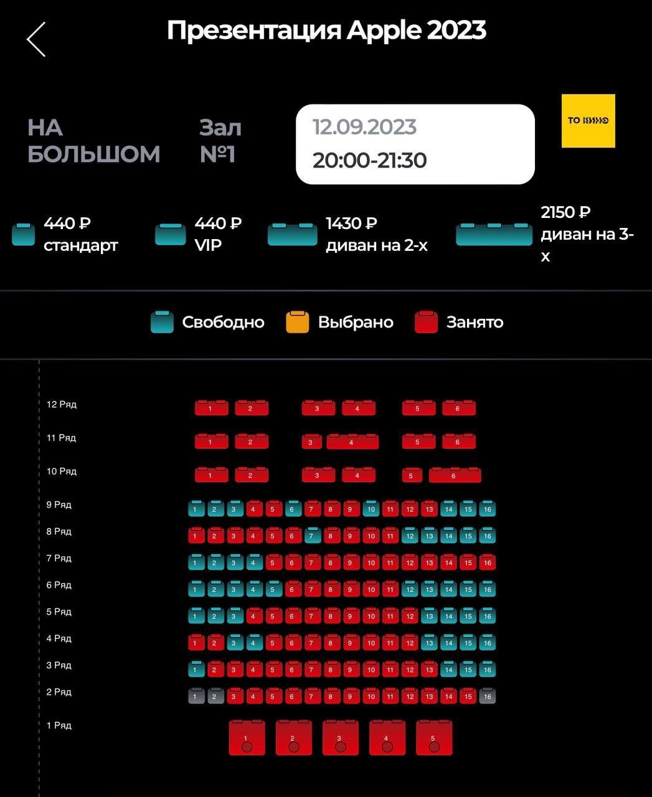Screen dimensions: 652x797
Task: Pick free seat 5 in row 6
Action: 273,590
